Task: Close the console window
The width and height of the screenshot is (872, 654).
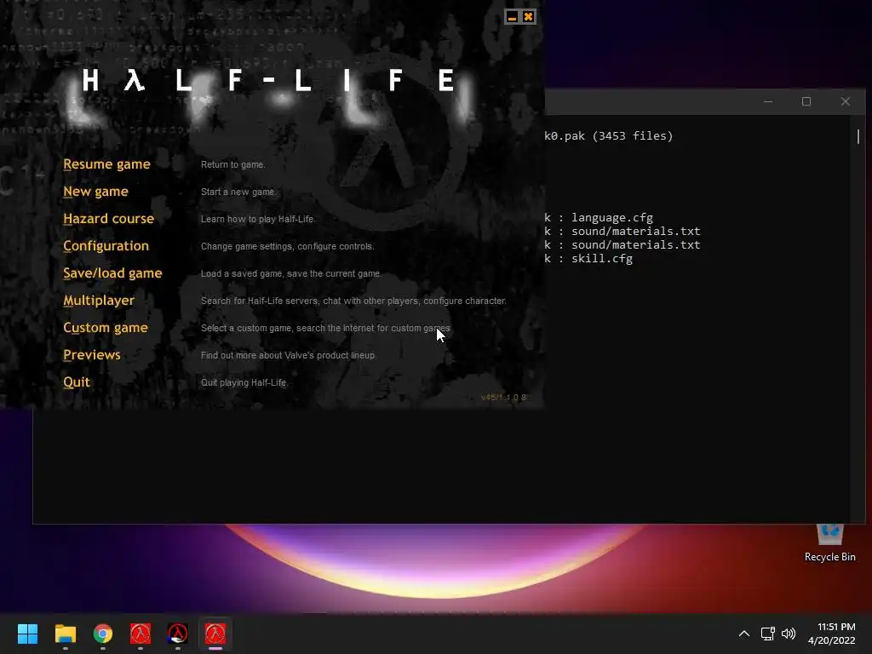Action: (846, 102)
